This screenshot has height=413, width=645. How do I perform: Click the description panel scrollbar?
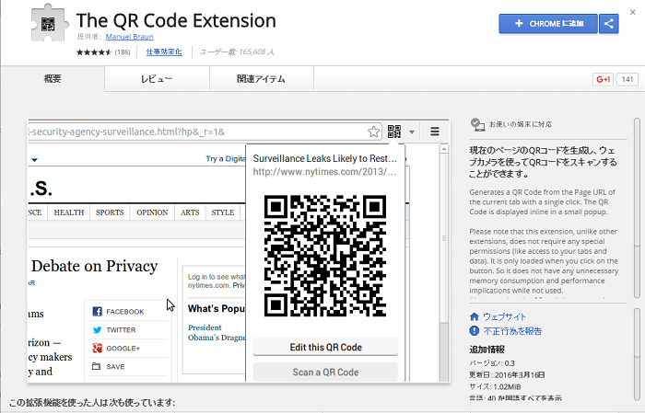(x=638, y=208)
